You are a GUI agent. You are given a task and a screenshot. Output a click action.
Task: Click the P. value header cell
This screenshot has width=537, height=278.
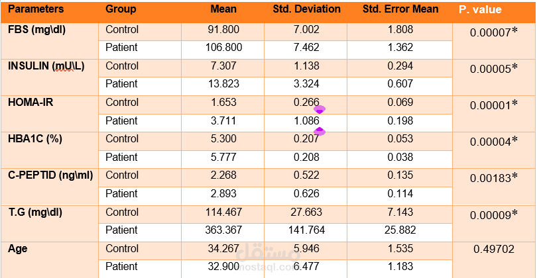click(x=480, y=9)
